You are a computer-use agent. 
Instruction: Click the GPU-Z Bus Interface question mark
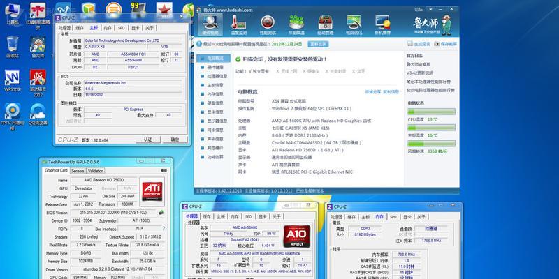click(x=164, y=229)
